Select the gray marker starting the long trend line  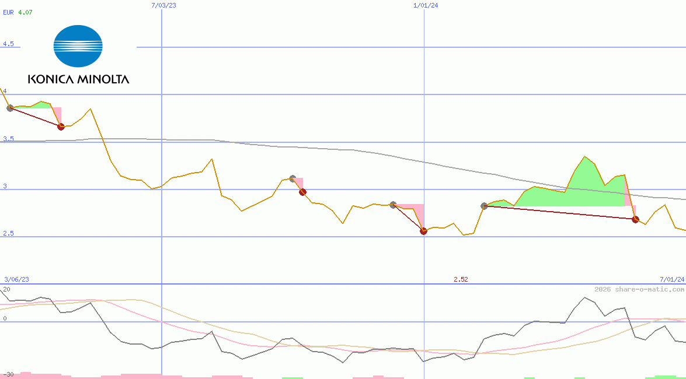[x=484, y=205]
